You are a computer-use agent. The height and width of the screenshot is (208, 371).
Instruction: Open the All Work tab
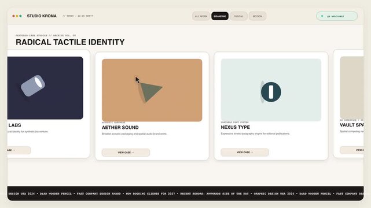pos(201,16)
